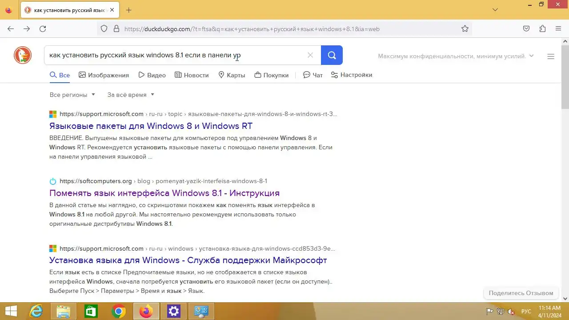Select the Все results tab

pos(60,75)
